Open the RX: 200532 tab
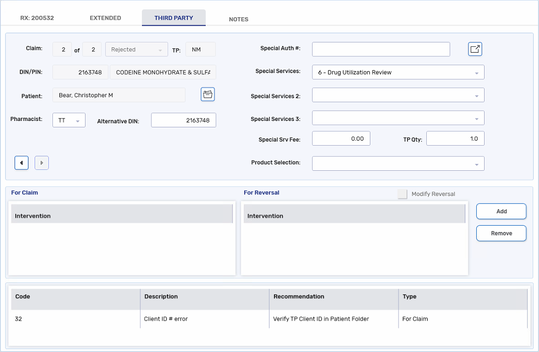The height and width of the screenshot is (352, 539). (x=37, y=18)
